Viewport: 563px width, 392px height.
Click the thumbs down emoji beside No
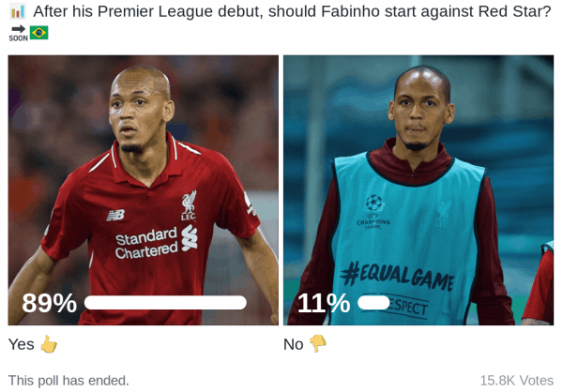[318, 343]
